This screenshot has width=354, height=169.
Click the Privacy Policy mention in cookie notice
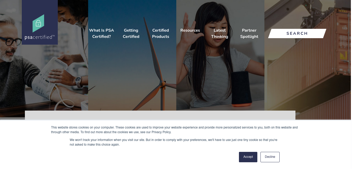pos(161,132)
